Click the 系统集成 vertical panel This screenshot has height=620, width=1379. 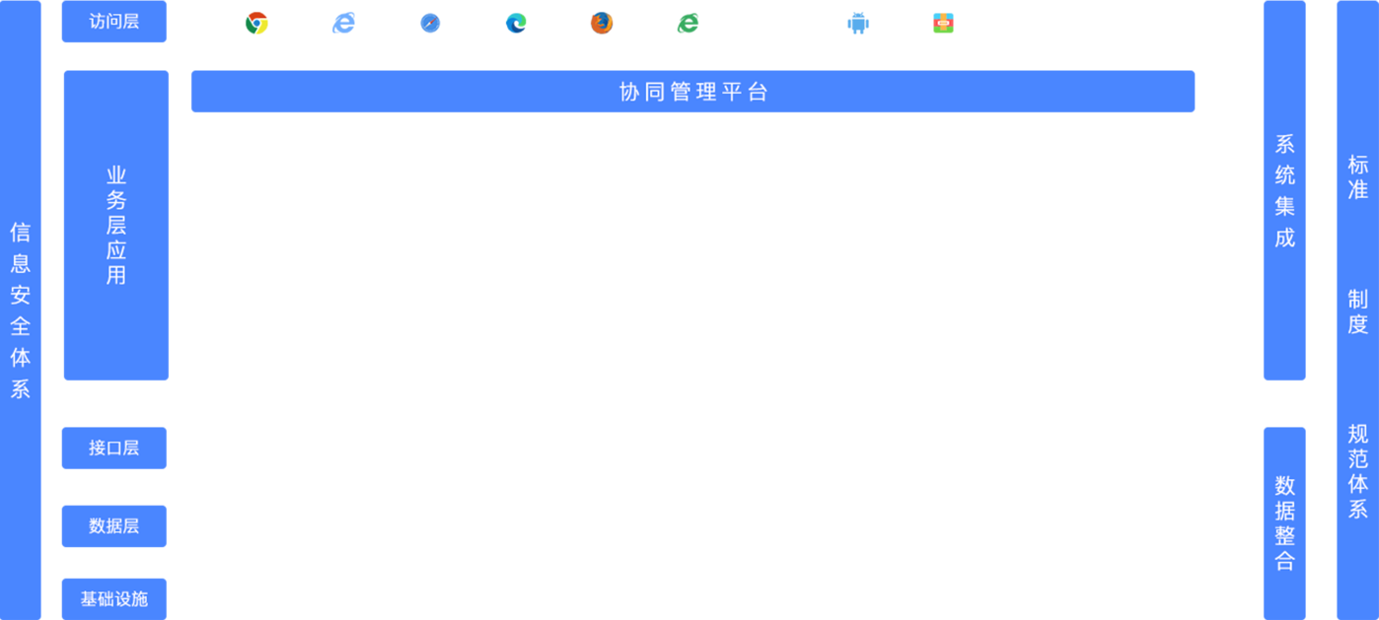click(x=1284, y=191)
